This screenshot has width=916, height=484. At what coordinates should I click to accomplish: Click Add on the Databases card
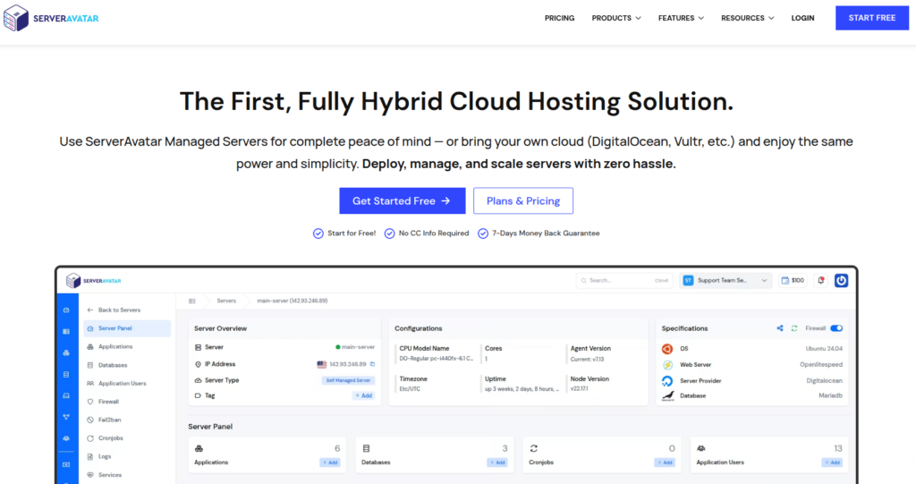click(497, 463)
